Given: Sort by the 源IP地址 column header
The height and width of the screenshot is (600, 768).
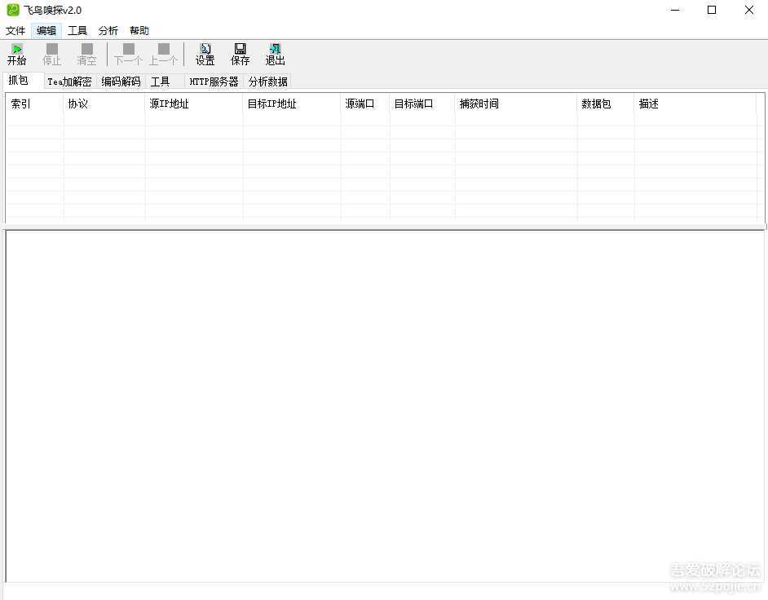Looking at the screenshot, I should tap(193, 104).
